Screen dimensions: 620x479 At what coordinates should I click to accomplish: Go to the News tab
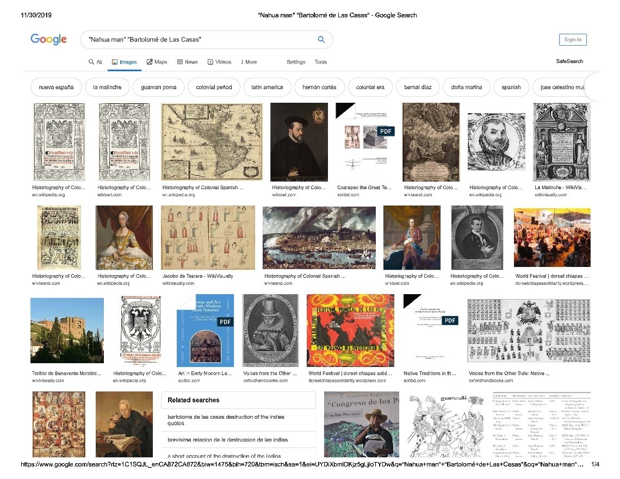(x=188, y=62)
